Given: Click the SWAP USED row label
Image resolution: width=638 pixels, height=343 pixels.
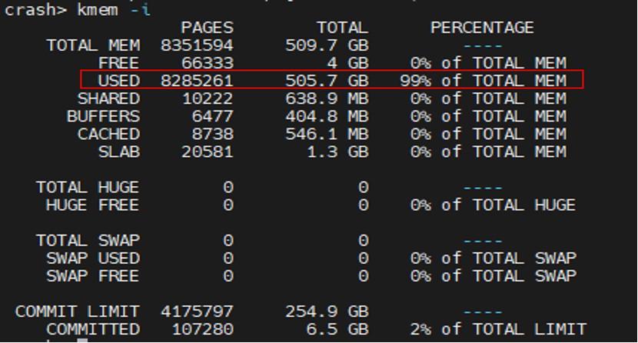Looking at the screenshot, I should pyautogui.click(x=93, y=258).
